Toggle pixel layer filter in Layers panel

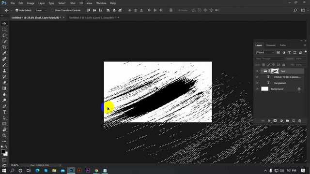click(279, 53)
